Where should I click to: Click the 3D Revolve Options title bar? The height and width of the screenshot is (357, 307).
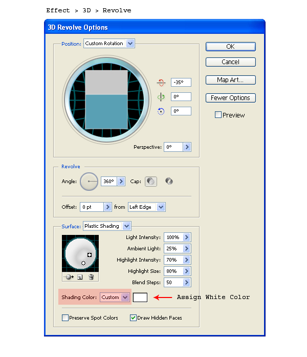155,27
